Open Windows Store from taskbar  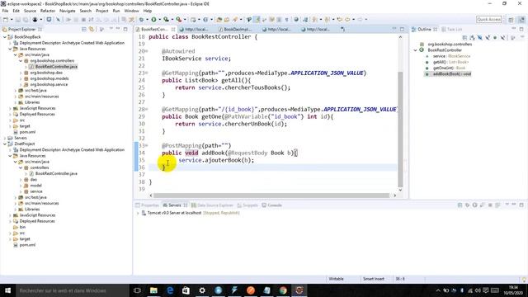pos(186,290)
